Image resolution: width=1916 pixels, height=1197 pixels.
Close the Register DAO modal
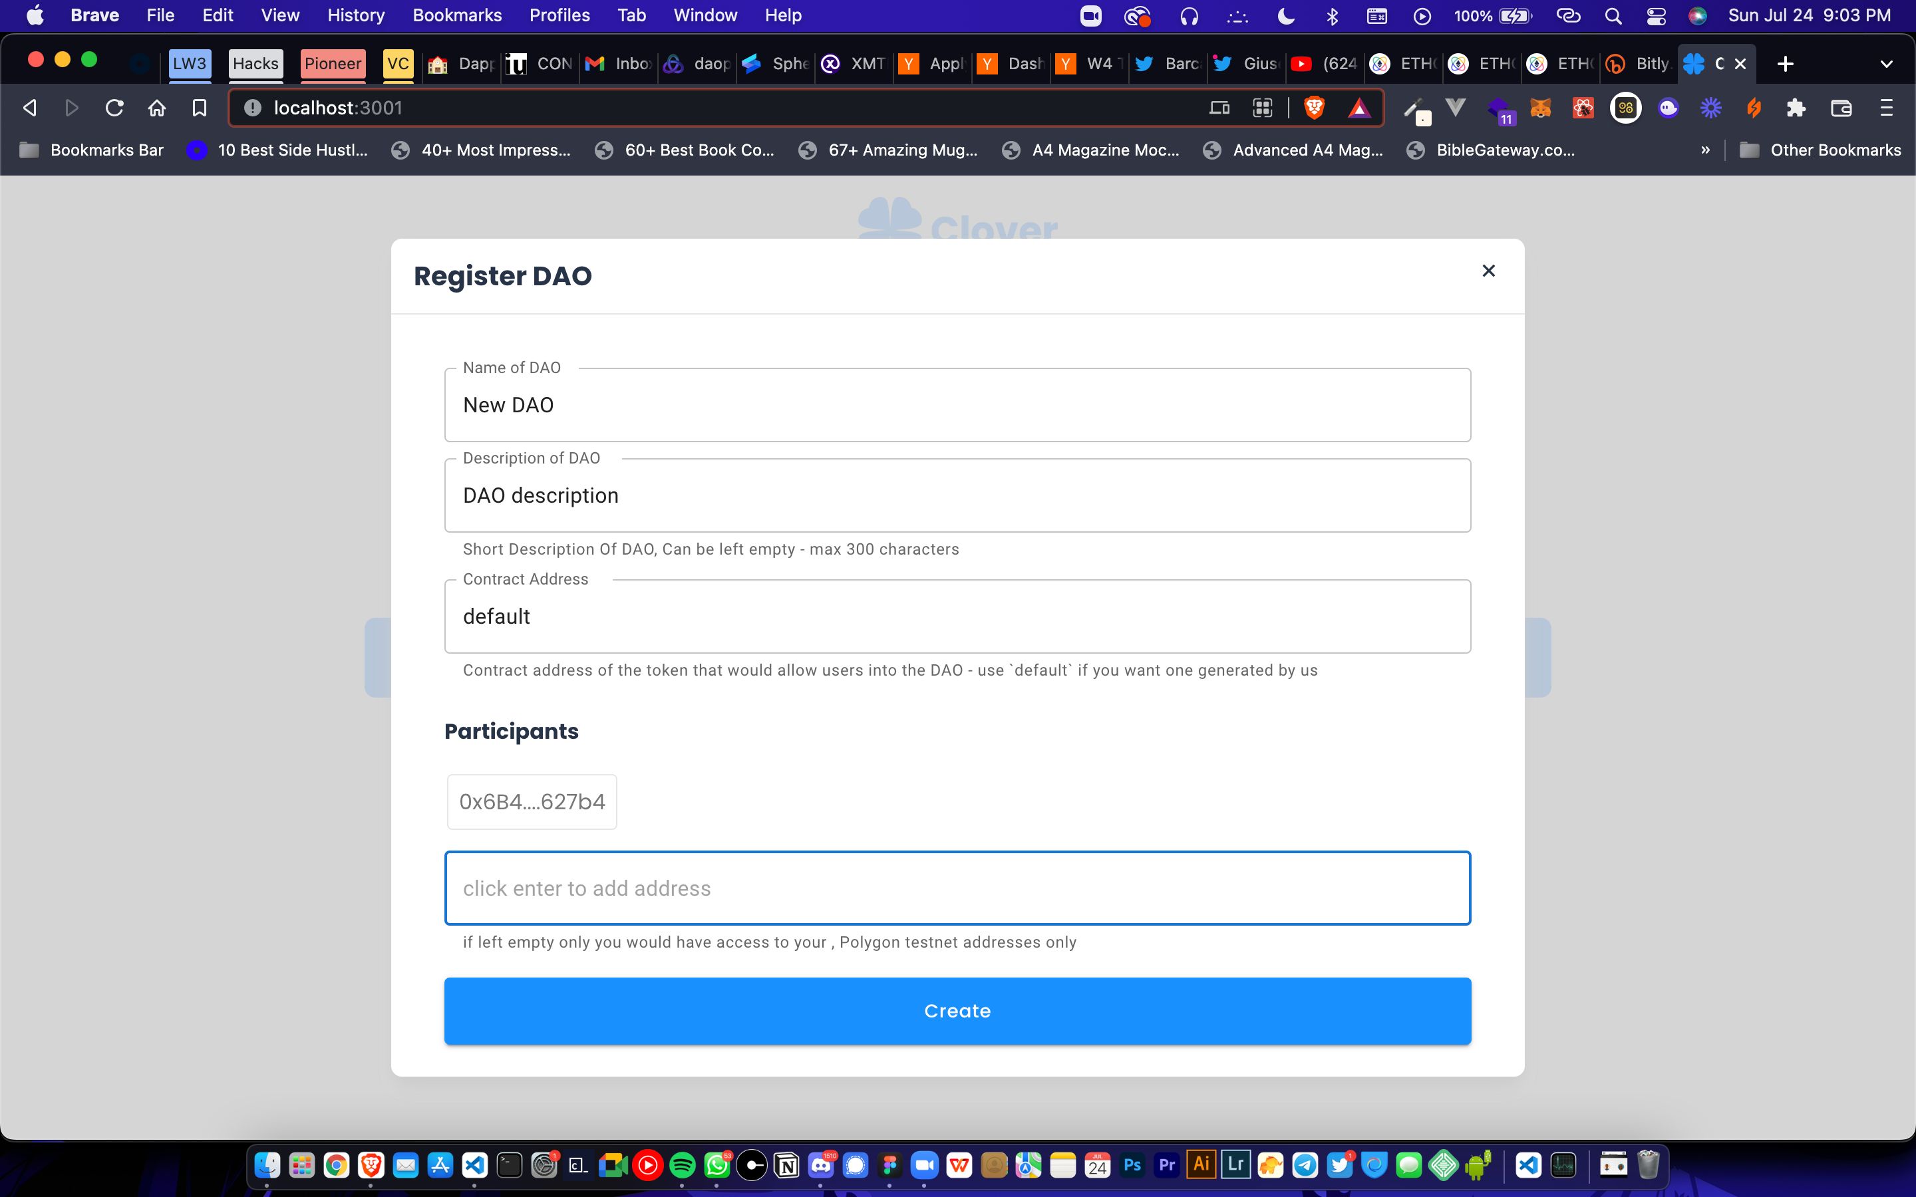click(x=1488, y=270)
